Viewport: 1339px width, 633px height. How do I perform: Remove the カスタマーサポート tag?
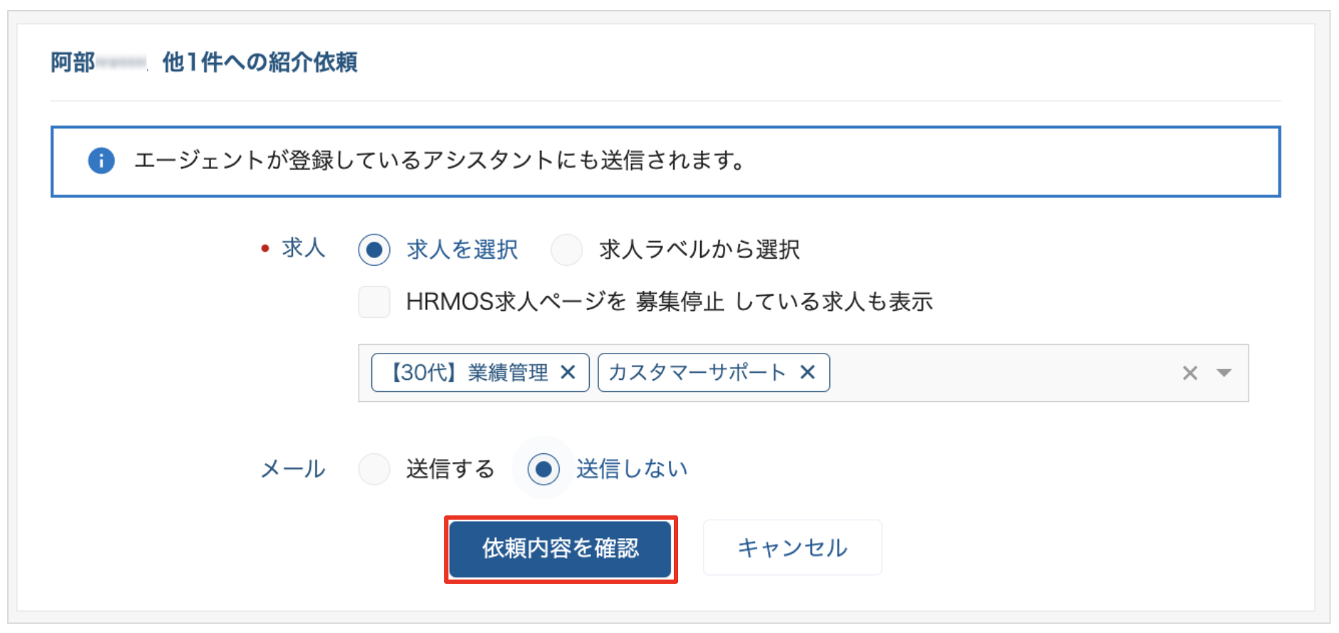807,372
